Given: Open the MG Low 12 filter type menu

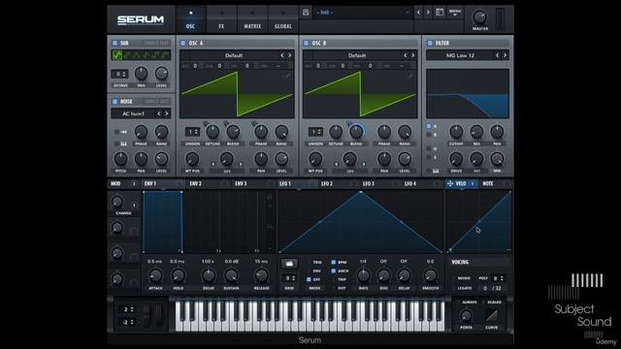Looking at the screenshot, I should point(460,55).
